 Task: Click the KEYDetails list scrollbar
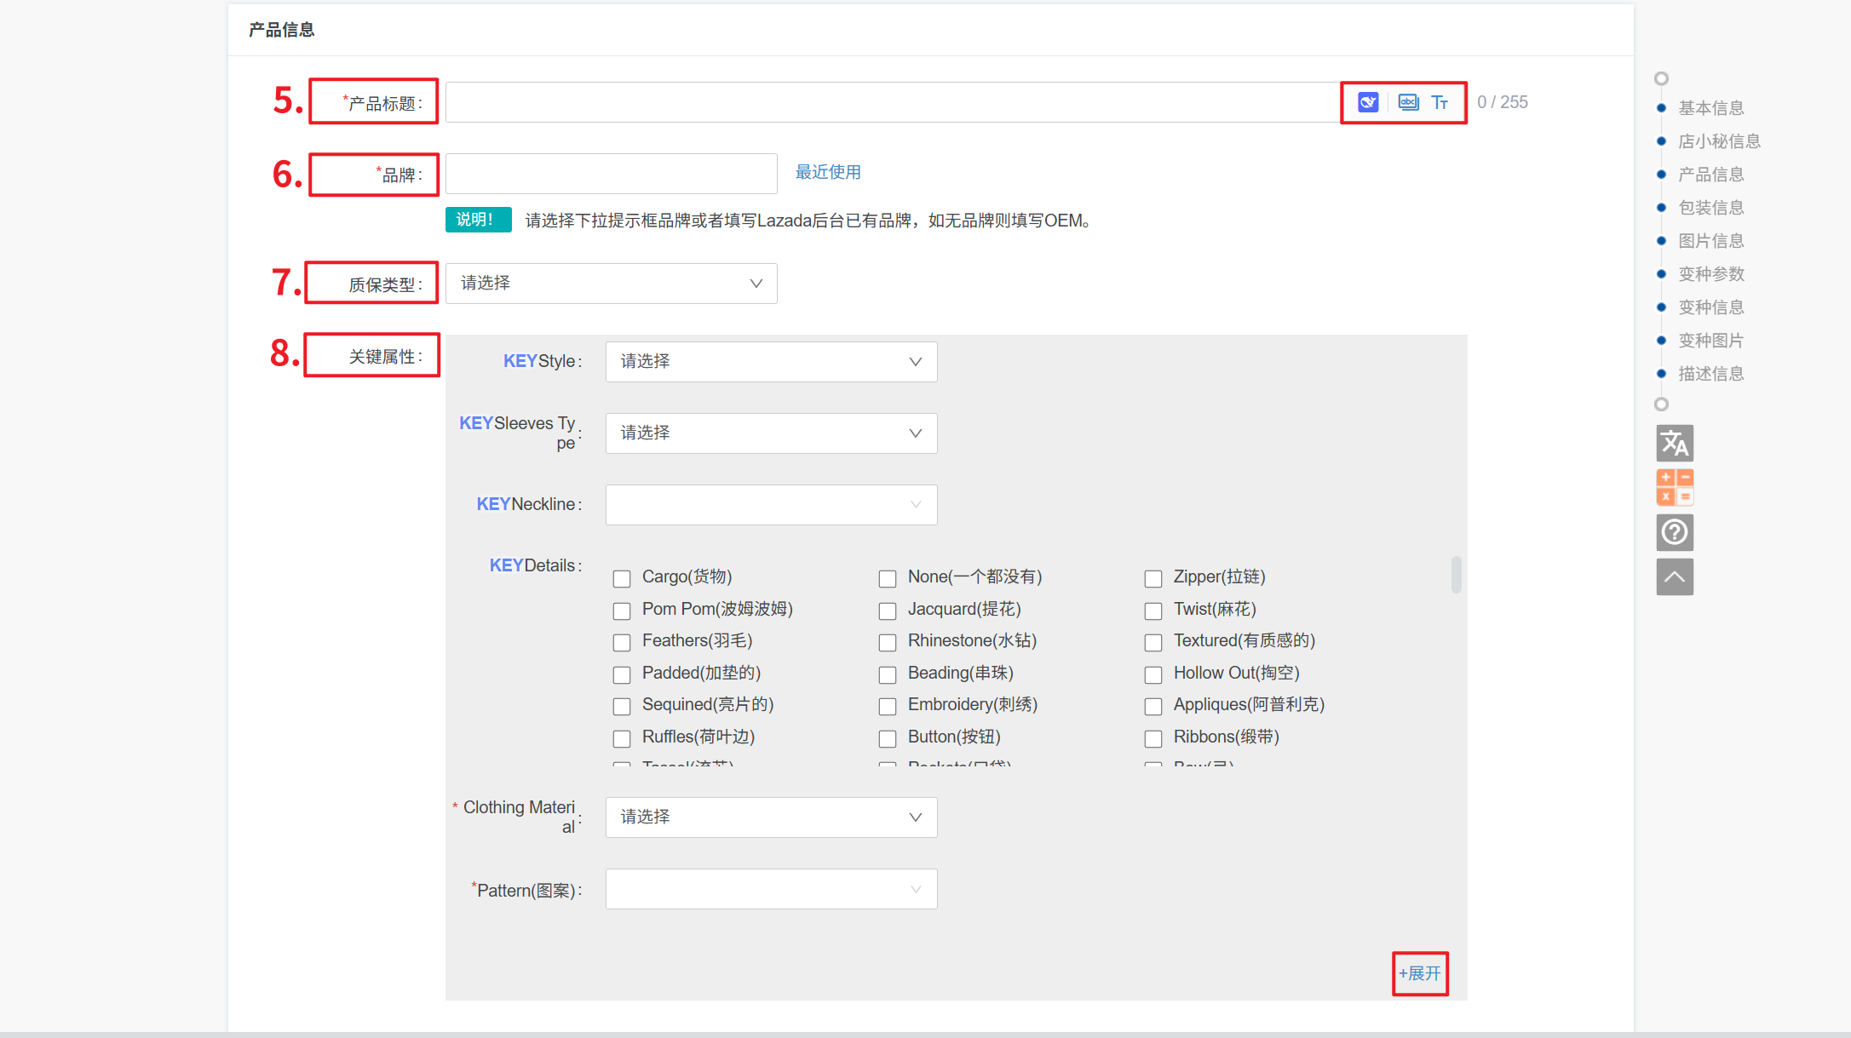[1456, 575]
